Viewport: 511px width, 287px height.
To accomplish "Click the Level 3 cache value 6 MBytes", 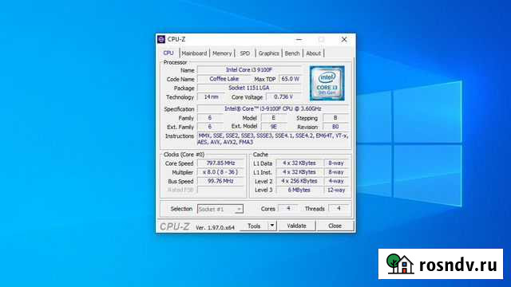I will tap(299, 190).
